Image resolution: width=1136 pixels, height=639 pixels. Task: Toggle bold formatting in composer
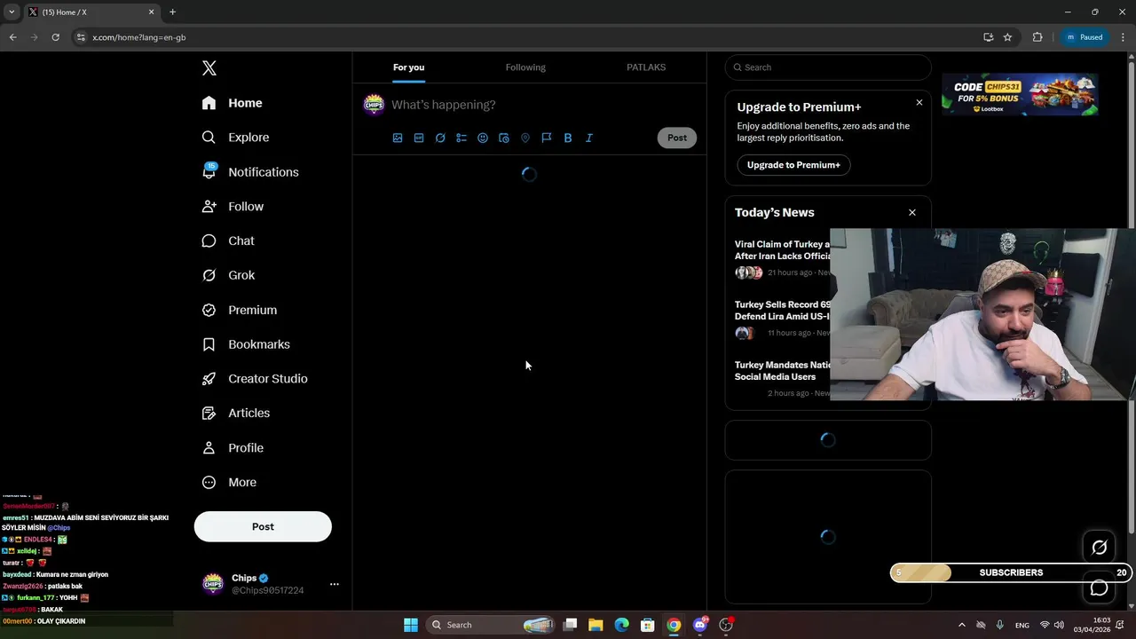coord(568,138)
